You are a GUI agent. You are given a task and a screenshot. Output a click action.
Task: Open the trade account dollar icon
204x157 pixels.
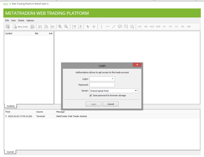pos(32,27)
